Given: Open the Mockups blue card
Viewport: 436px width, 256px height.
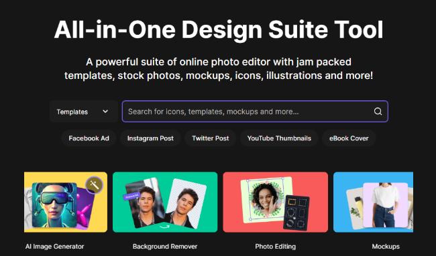Looking at the screenshot, I should [x=373, y=202].
